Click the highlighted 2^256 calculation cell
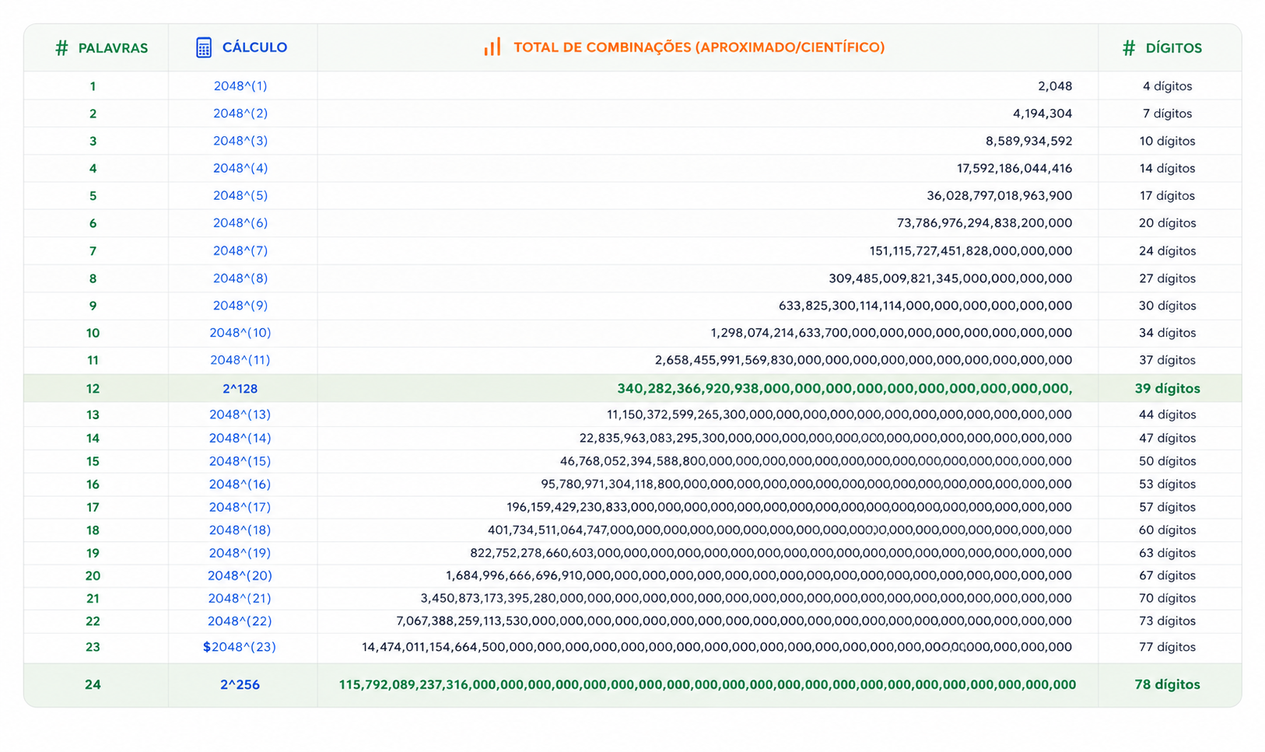The height and width of the screenshot is (752, 1265). point(240,684)
